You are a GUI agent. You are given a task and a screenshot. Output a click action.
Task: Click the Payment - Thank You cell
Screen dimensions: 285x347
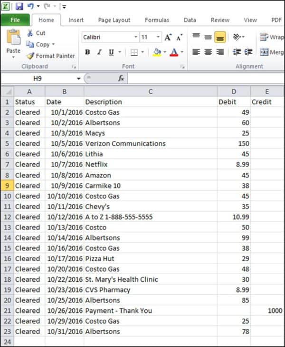click(150, 311)
